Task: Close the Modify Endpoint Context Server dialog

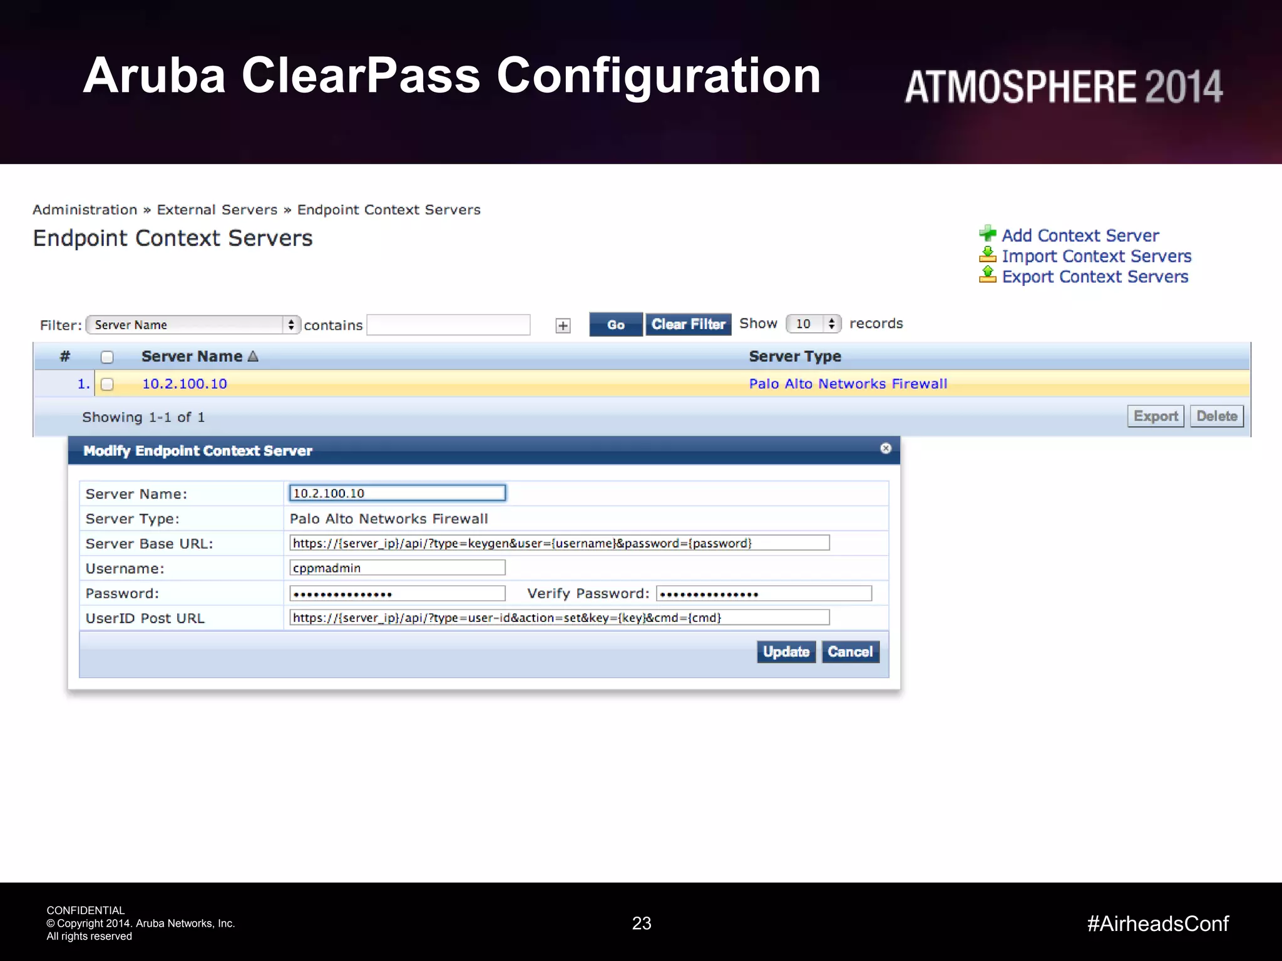Action: point(885,449)
